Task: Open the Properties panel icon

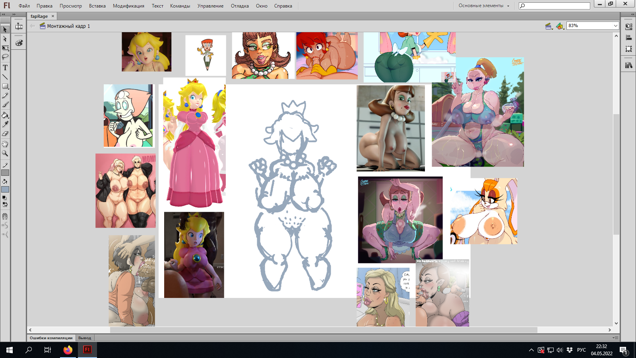Action: 629,27
